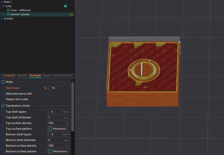The image size is (224, 155).
Task: Select the Cube - difference row
Action: [37, 10]
